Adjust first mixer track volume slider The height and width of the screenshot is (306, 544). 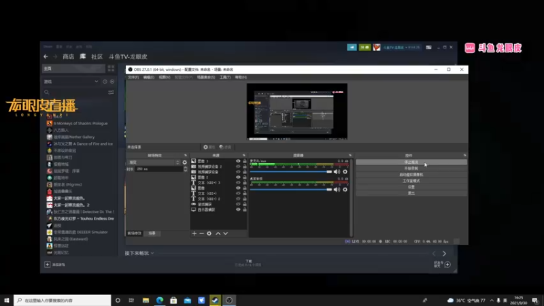tap(291, 172)
